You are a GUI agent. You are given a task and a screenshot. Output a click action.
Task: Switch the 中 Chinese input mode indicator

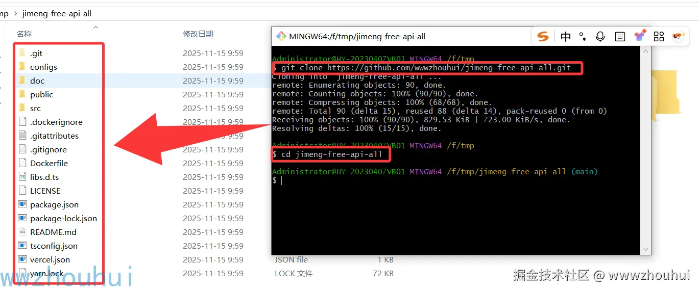566,36
